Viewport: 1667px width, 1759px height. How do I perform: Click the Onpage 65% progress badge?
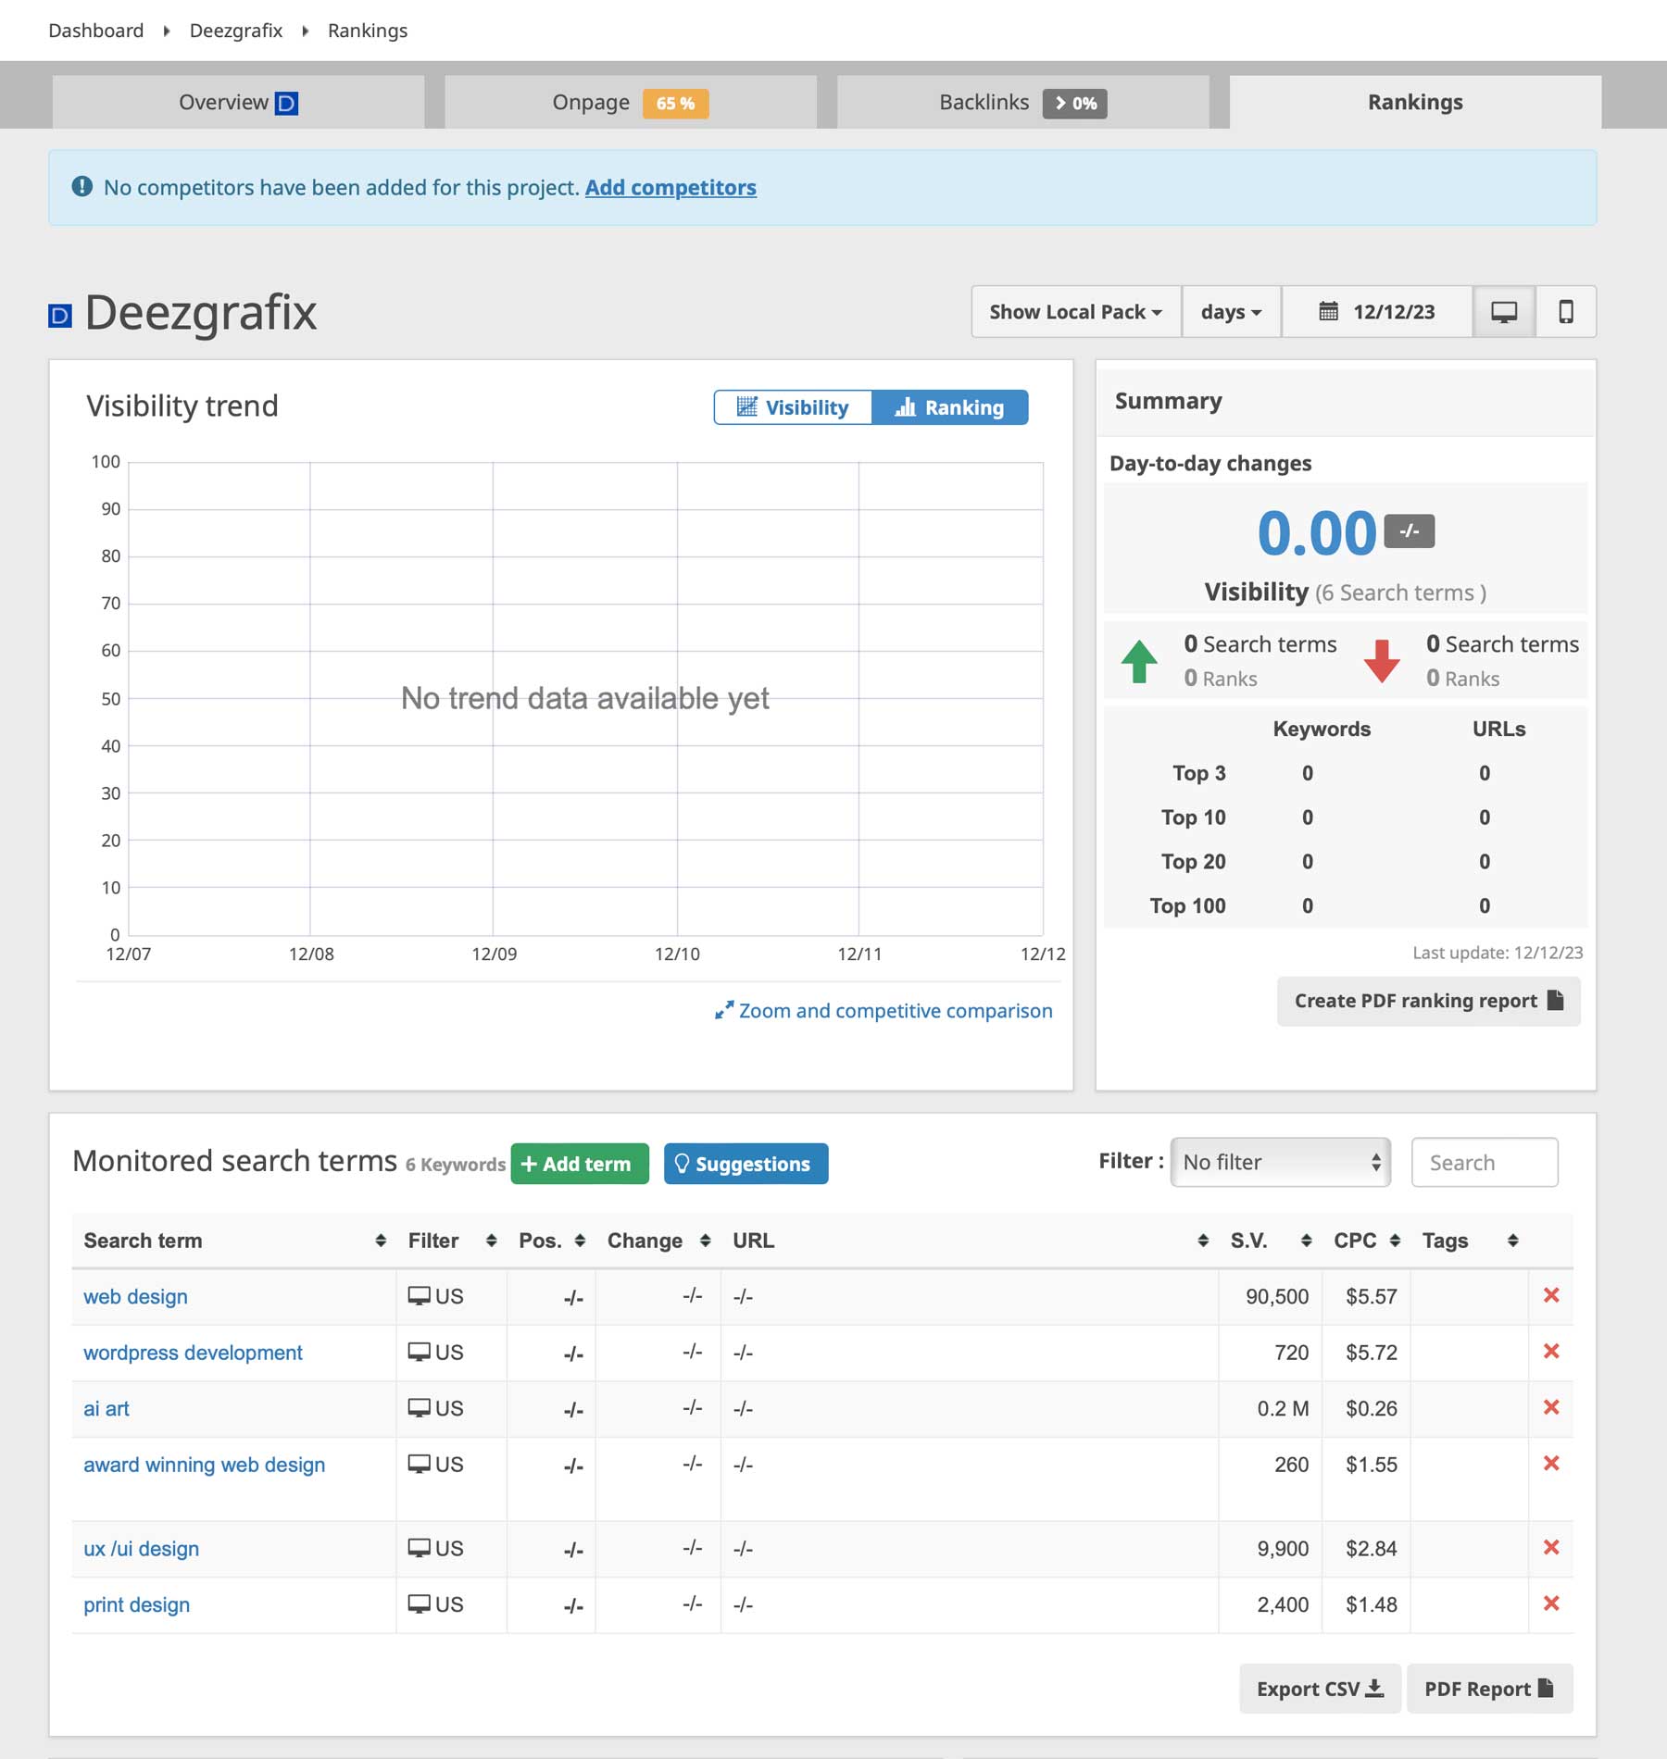(x=675, y=103)
